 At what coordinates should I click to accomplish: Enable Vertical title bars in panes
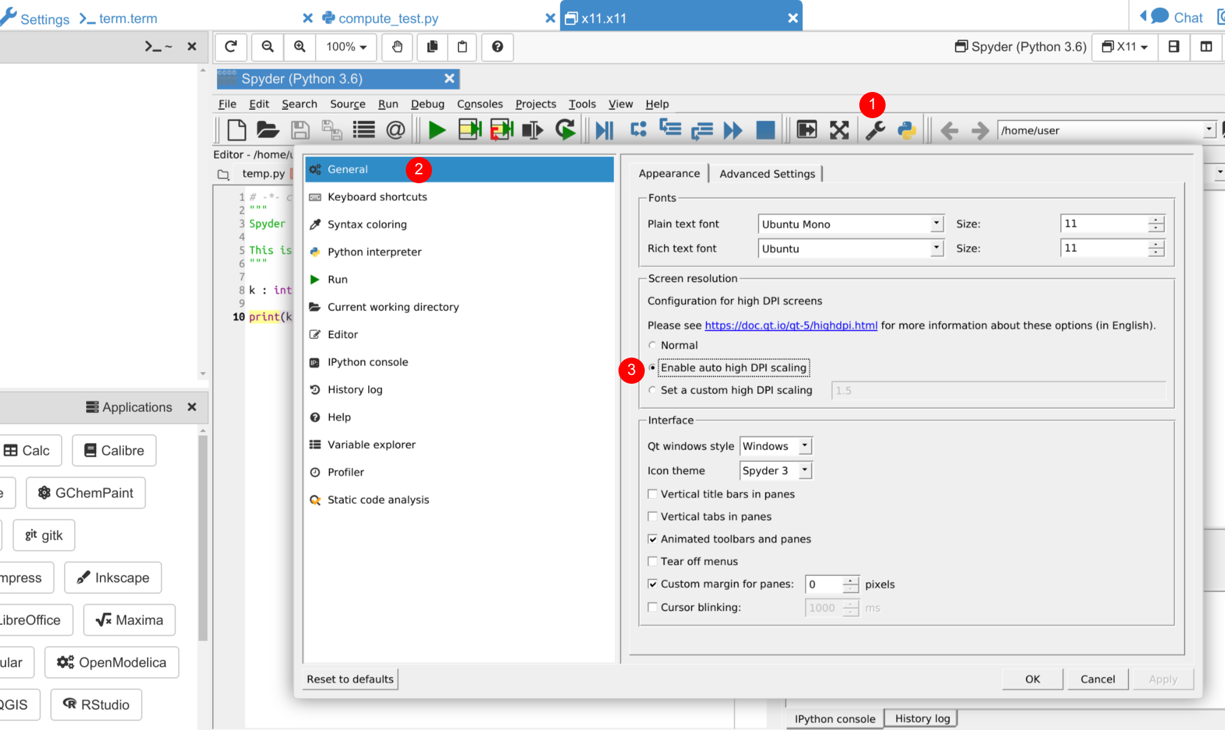653,494
